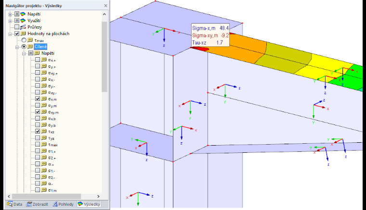
Task: Uncheck the σx,m checkbox
Action: click(x=38, y=99)
